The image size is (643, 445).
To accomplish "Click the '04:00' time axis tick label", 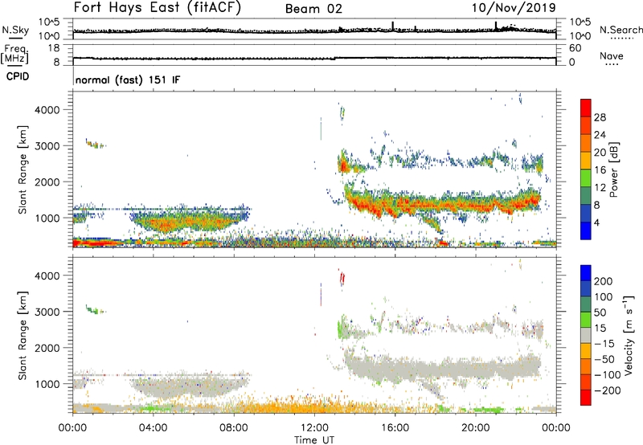I will tap(153, 428).
